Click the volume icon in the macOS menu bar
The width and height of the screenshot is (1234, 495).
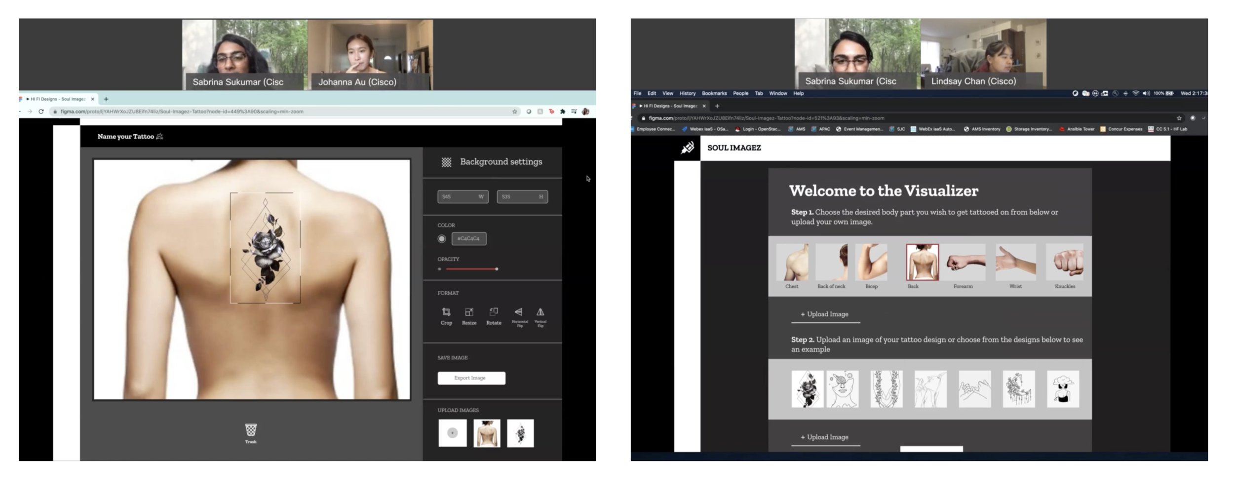click(x=1146, y=93)
